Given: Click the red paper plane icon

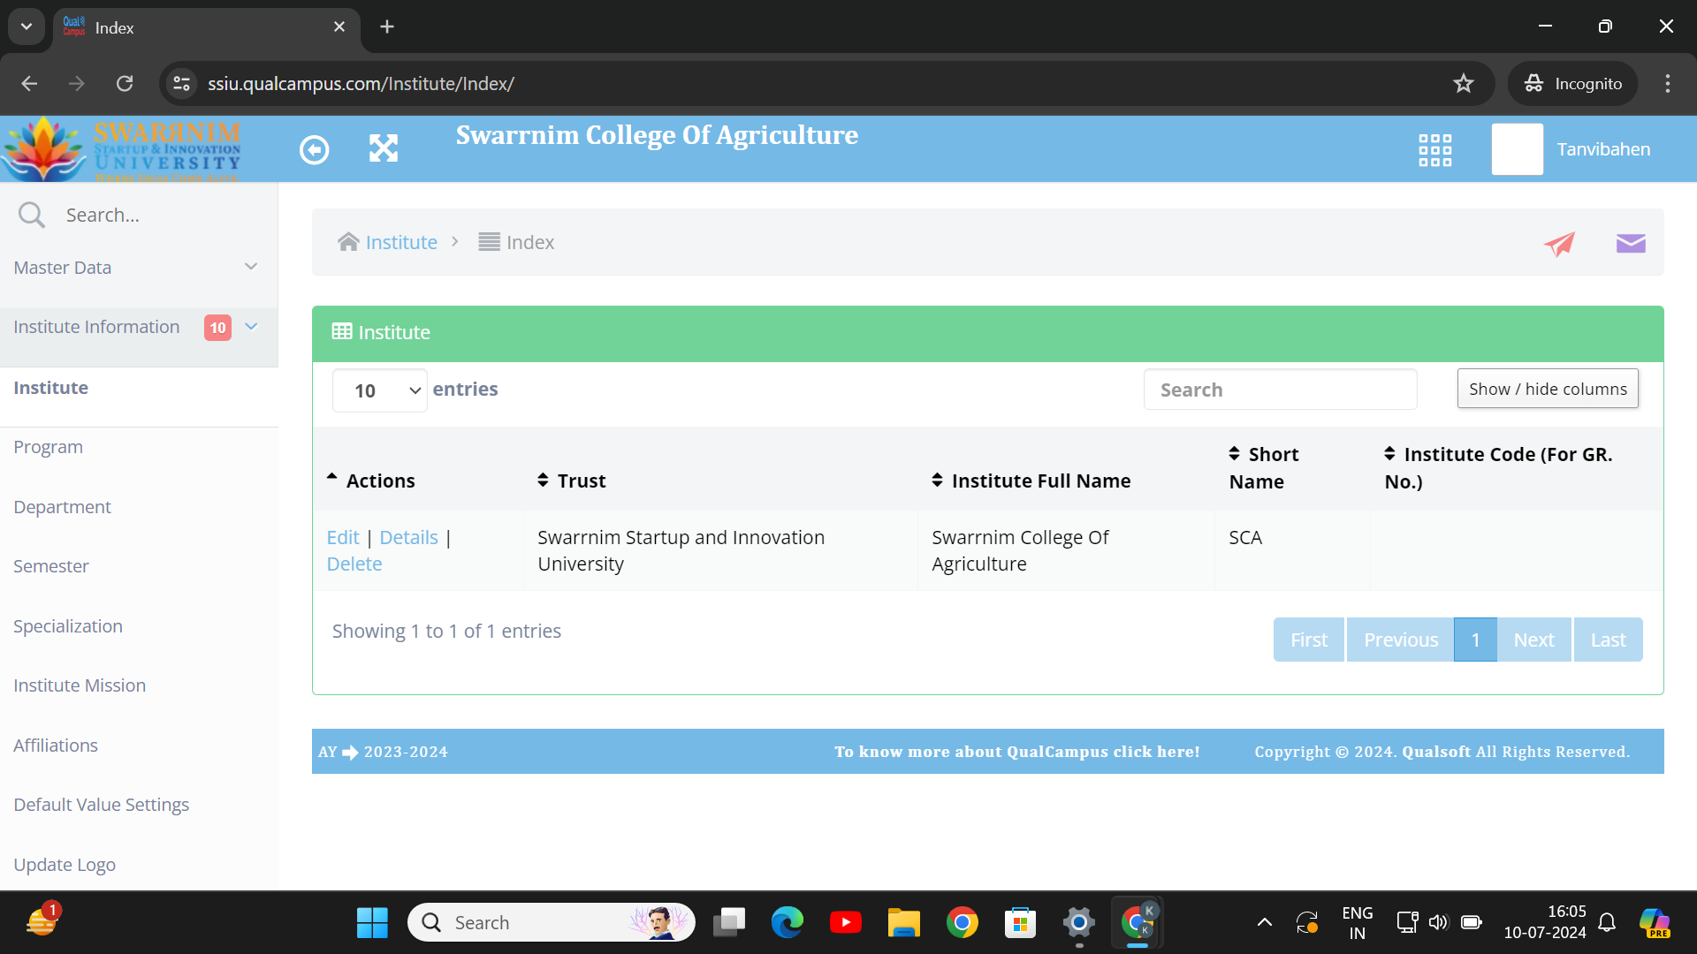Looking at the screenshot, I should [1559, 244].
